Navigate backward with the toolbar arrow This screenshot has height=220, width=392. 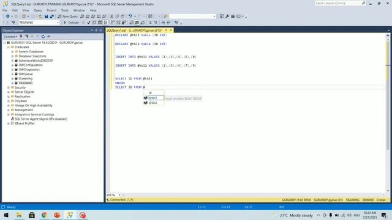(x=7, y=16)
